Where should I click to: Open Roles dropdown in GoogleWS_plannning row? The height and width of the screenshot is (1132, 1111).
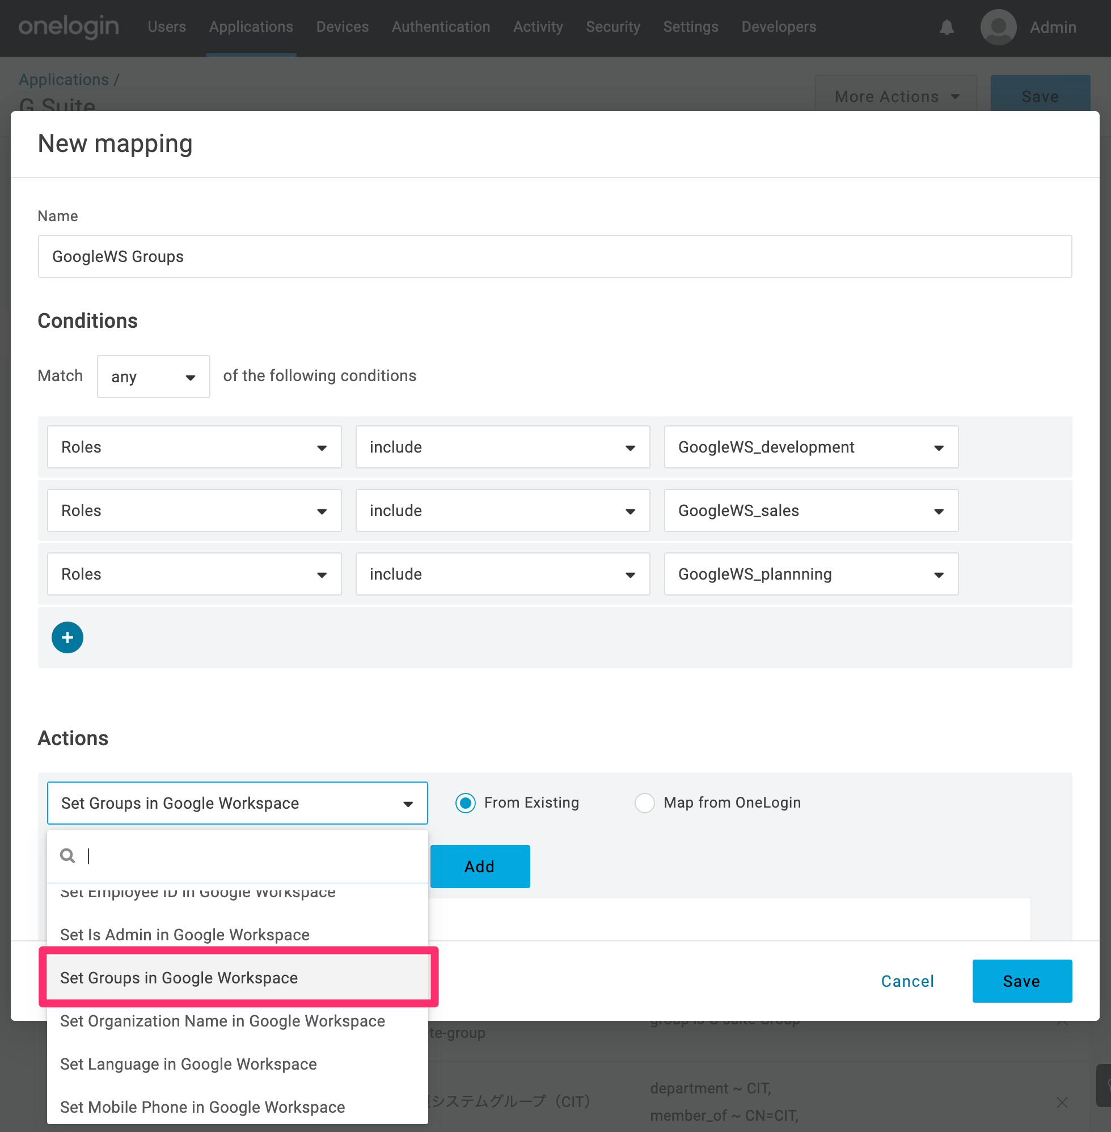[195, 574]
